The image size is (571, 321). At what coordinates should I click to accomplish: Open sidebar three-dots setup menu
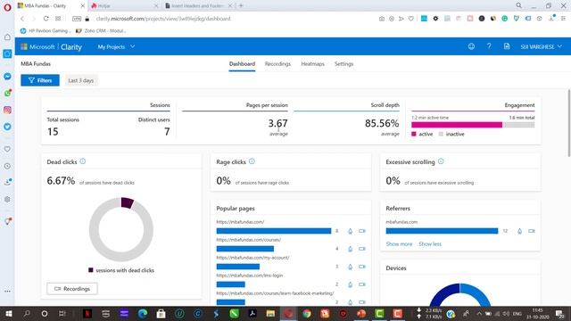(x=7, y=292)
